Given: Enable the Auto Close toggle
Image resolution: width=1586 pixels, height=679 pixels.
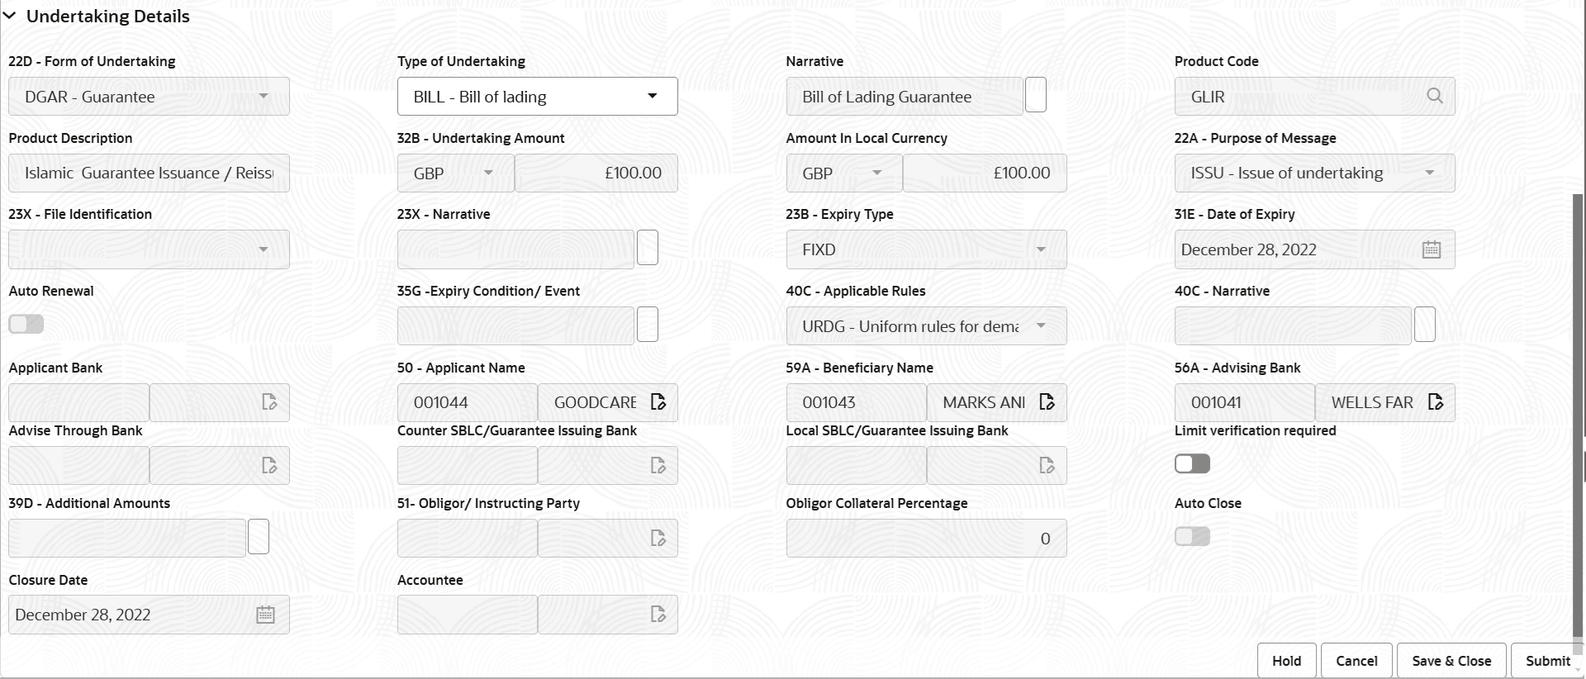Looking at the screenshot, I should pos(1190,536).
